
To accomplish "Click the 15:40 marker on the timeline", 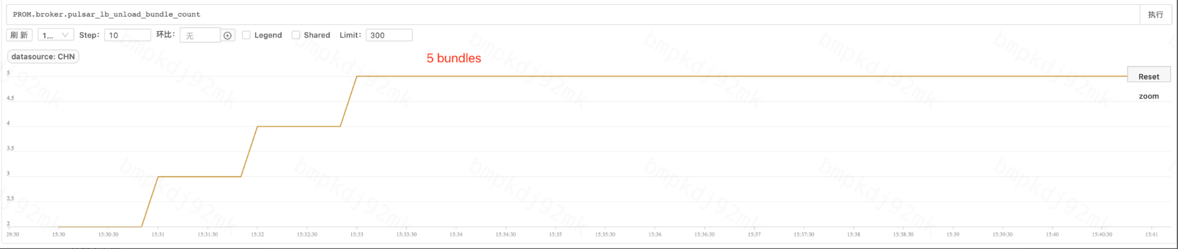I will (1052, 234).
